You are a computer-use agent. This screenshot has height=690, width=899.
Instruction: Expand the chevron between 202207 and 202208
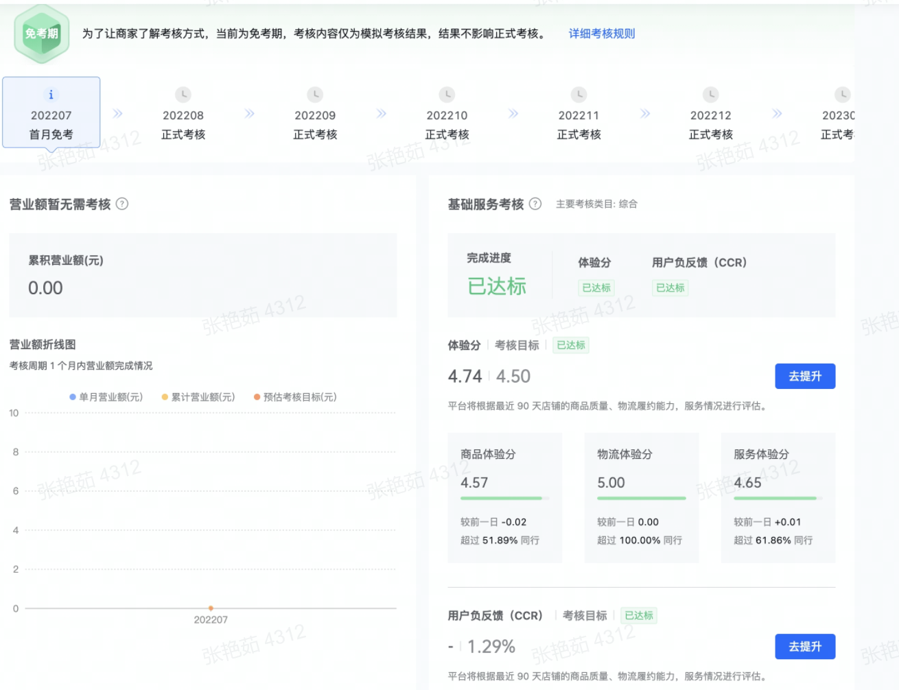(117, 115)
